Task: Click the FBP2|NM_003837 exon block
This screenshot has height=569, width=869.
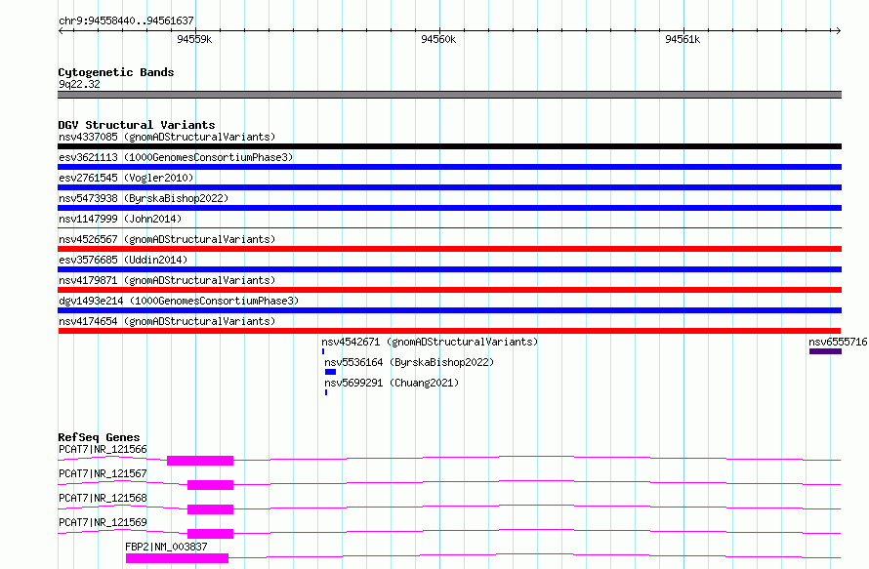Action: (177, 558)
